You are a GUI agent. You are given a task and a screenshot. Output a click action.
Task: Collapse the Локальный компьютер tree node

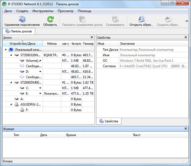click(x=6, y=50)
